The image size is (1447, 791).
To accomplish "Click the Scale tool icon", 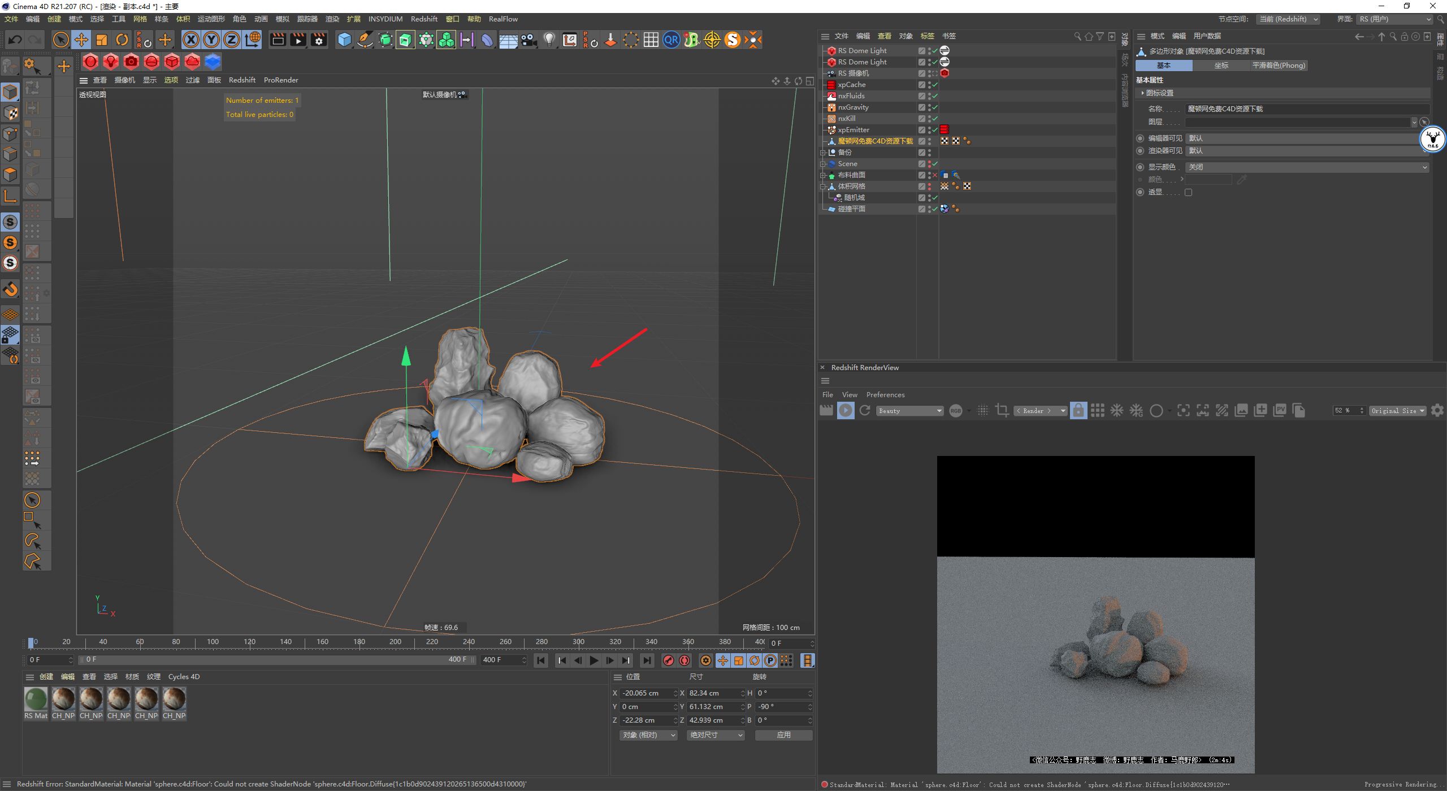I will click(x=102, y=40).
